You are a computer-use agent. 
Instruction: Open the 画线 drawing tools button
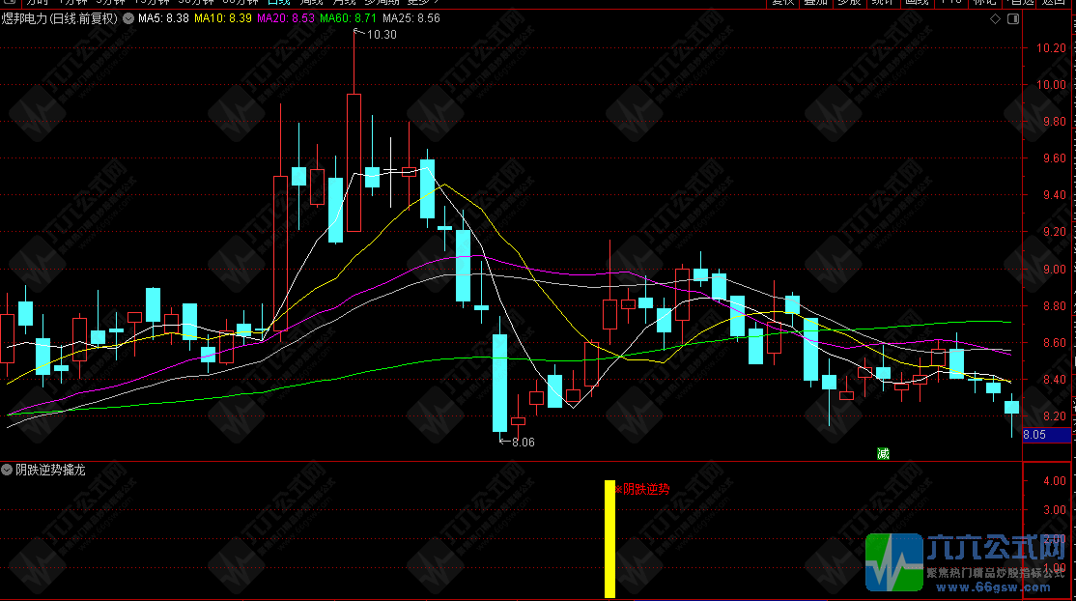917,3
